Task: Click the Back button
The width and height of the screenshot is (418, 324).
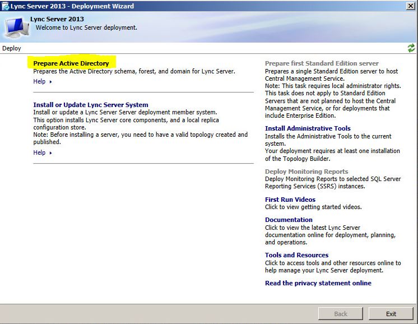Action: click(341, 313)
